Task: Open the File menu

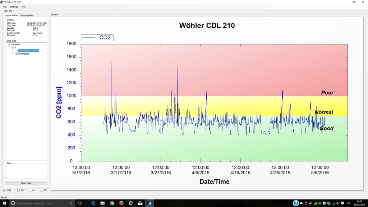Action: point(4,7)
